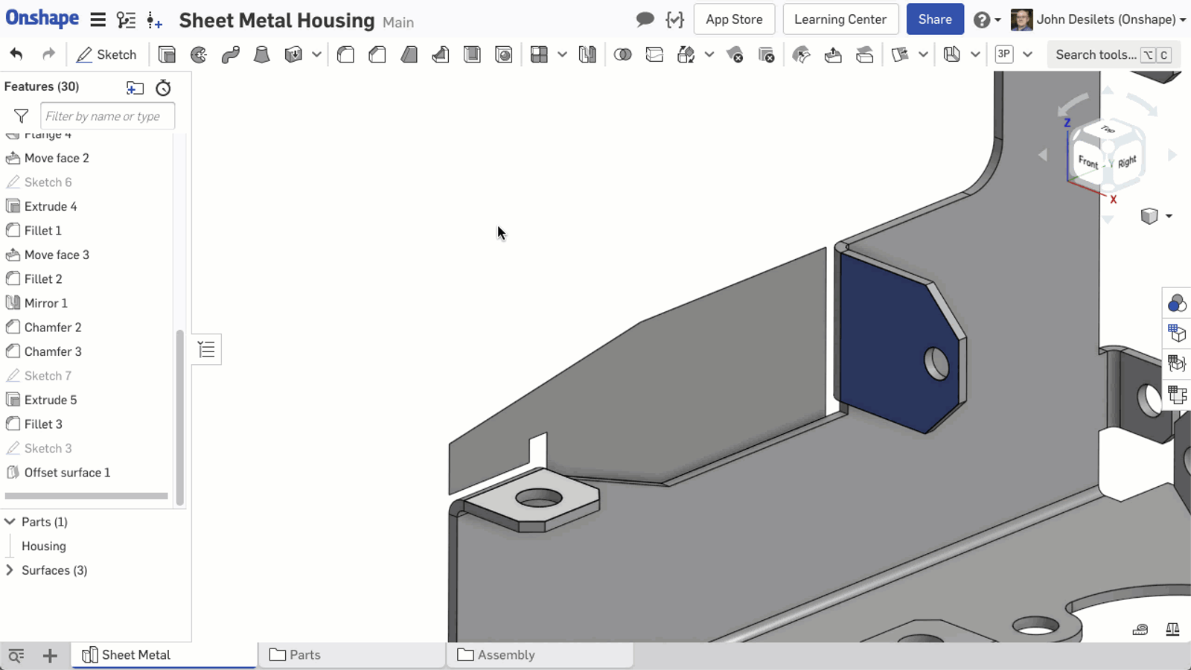Click the Share button
1191x670 pixels.
(934, 19)
